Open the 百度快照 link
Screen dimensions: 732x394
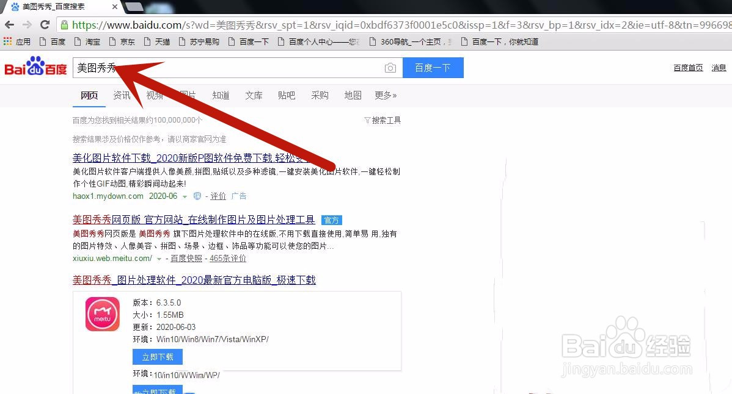coord(186,258)
